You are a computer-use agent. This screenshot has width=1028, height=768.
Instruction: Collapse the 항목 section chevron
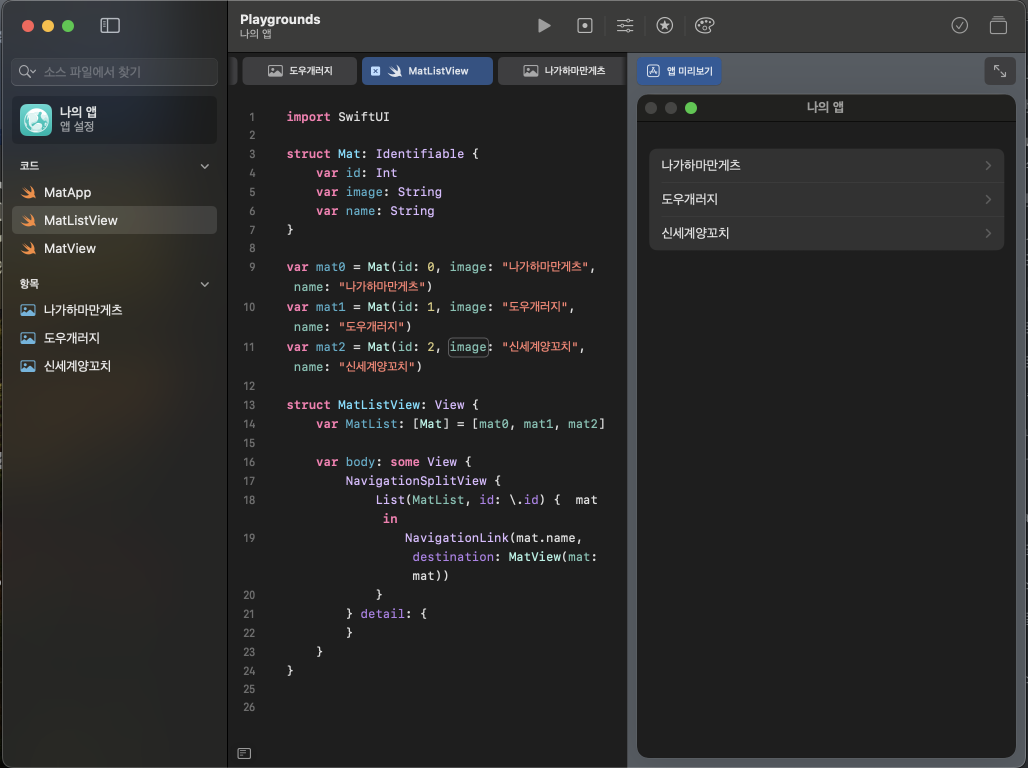[204, 284]
